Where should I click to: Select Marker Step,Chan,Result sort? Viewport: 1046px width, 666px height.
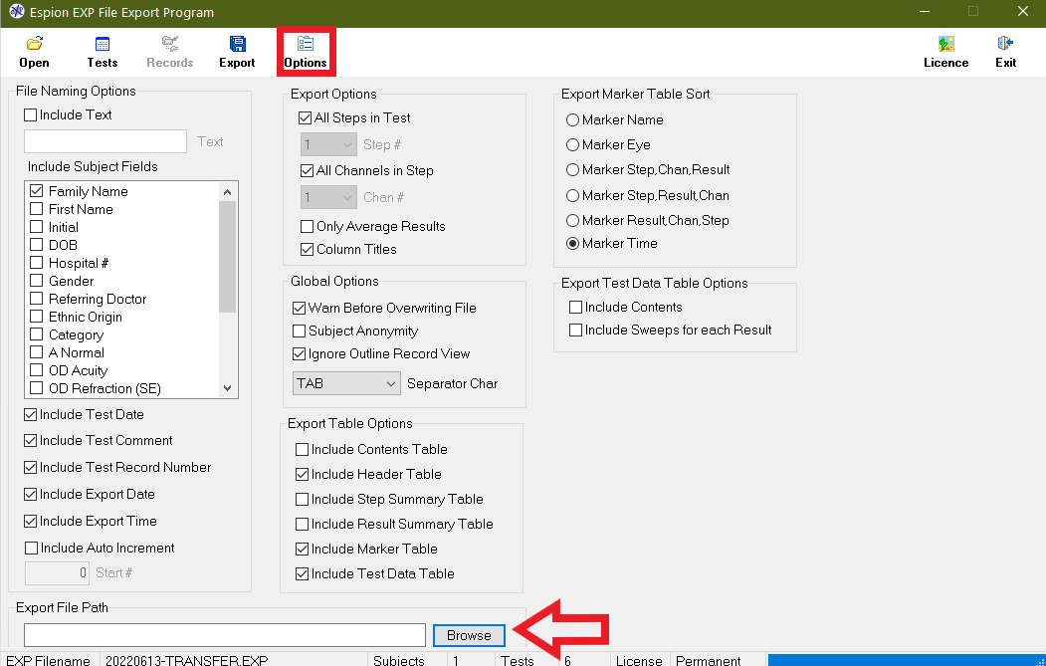click(x=572, y=169)
